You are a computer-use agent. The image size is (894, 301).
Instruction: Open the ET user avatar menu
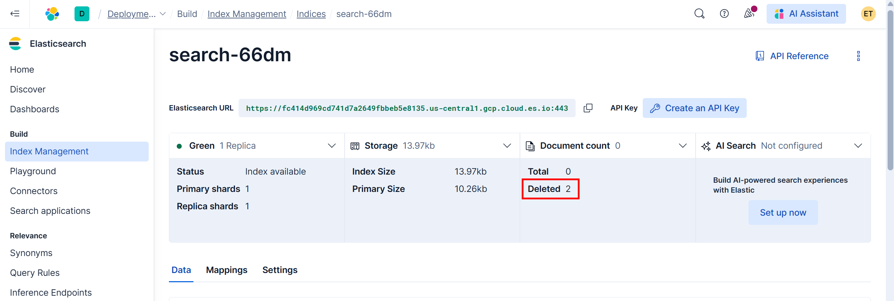[x=868, y=14]
